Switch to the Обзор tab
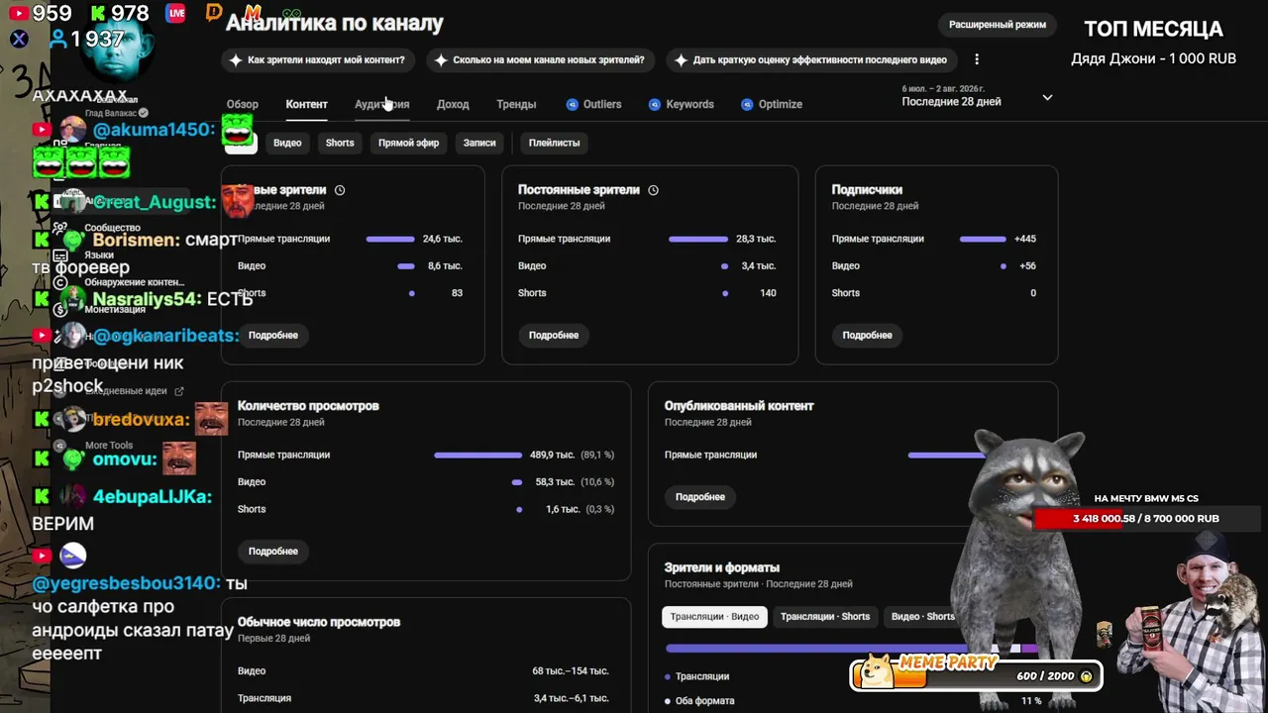The height and width of the screenshot is (713, 1268). click(242, 104)
